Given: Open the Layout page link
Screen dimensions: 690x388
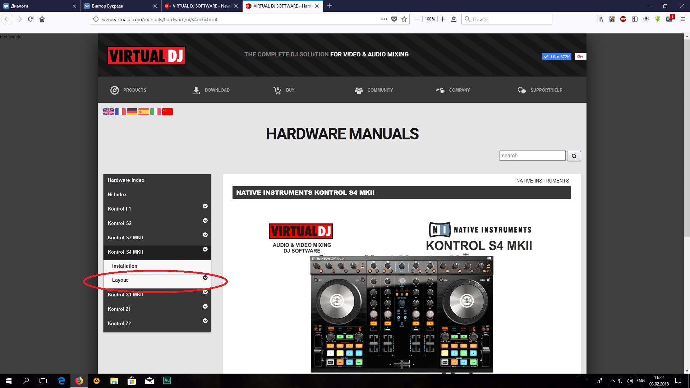Looking at the screenshot, I should click(x=120, y=280).
